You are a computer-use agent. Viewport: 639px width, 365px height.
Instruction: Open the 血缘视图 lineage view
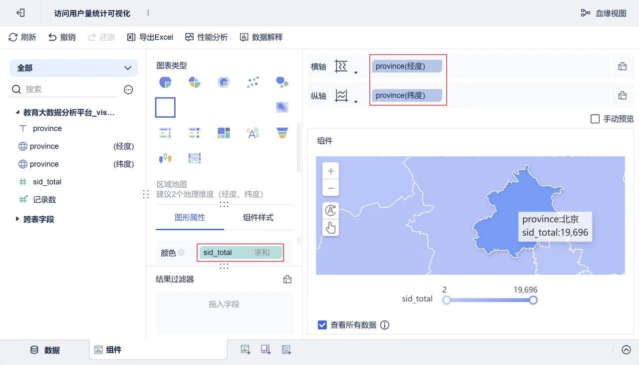(x=604, y=13)
